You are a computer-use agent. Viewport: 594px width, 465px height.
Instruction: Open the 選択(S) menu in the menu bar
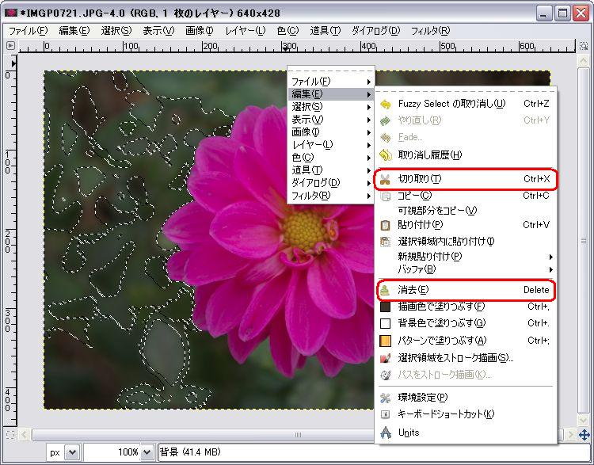tap(116, 31)
